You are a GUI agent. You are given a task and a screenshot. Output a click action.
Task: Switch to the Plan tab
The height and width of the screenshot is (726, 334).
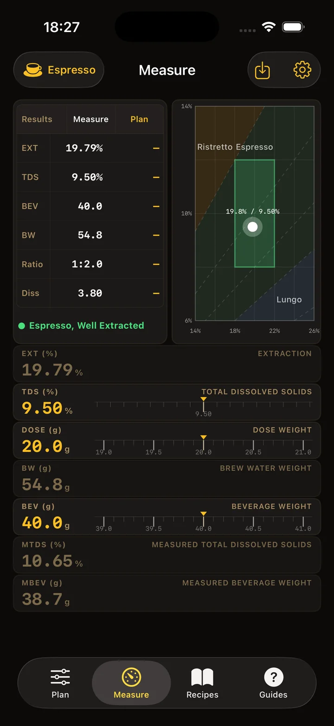tap(60, 683)
